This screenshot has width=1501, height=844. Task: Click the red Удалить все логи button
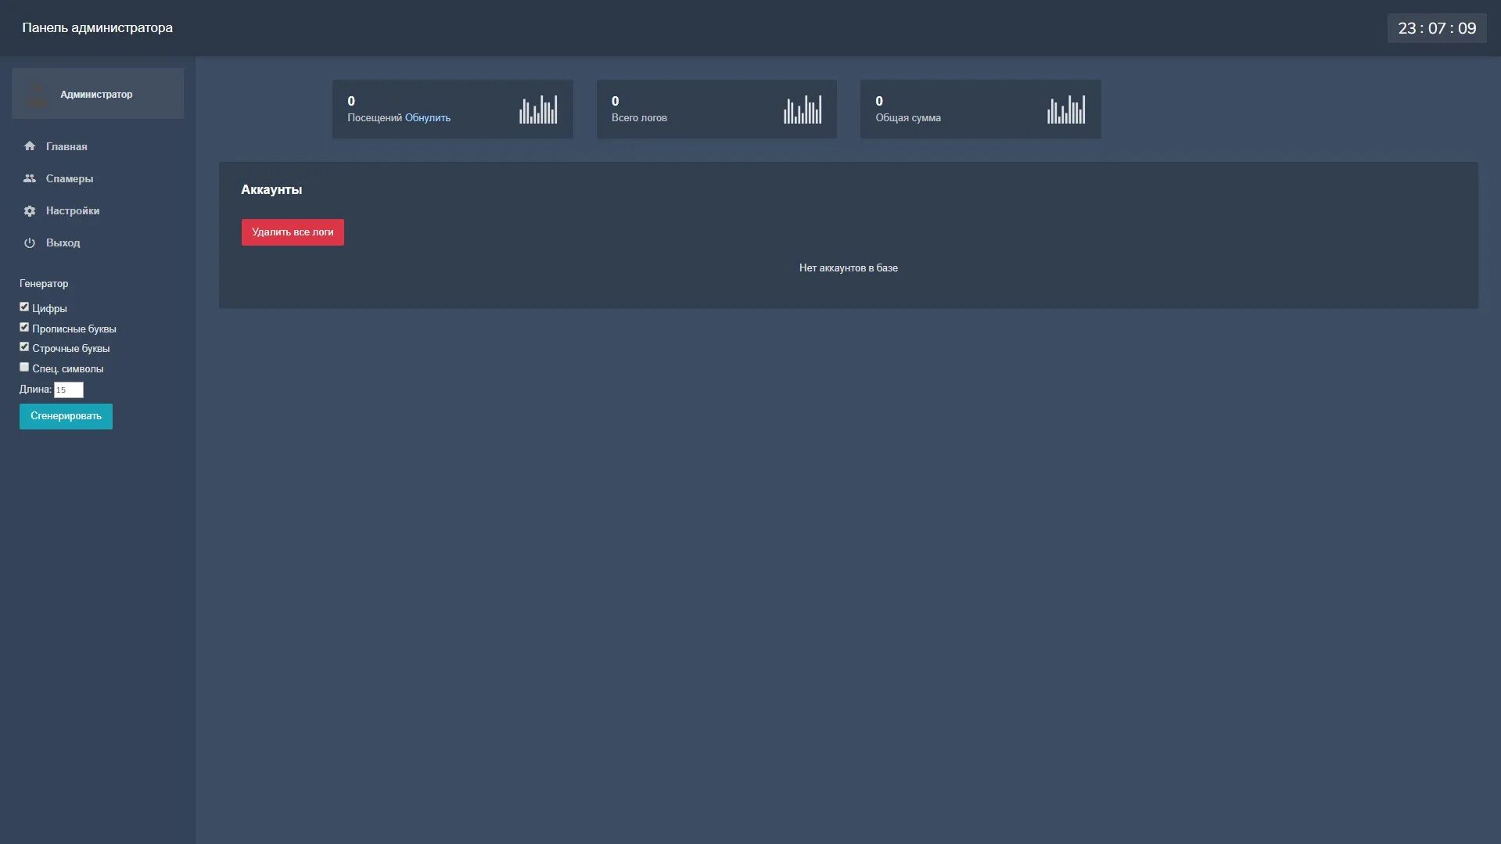(x=293, y=232)
